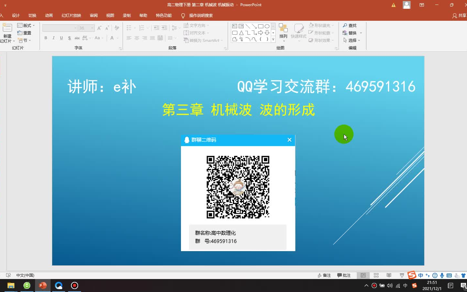Toggle align text left
467x292 pixels.
[129, 38]
